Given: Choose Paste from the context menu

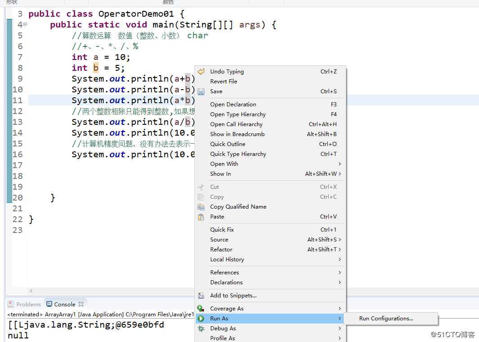Looking at the screenshot, I should [x=271, y=217].
